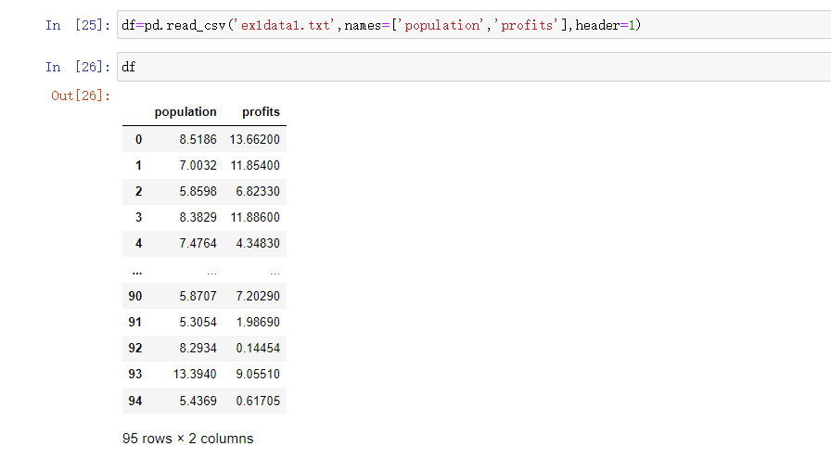Select row index 0

coord(138,139)
